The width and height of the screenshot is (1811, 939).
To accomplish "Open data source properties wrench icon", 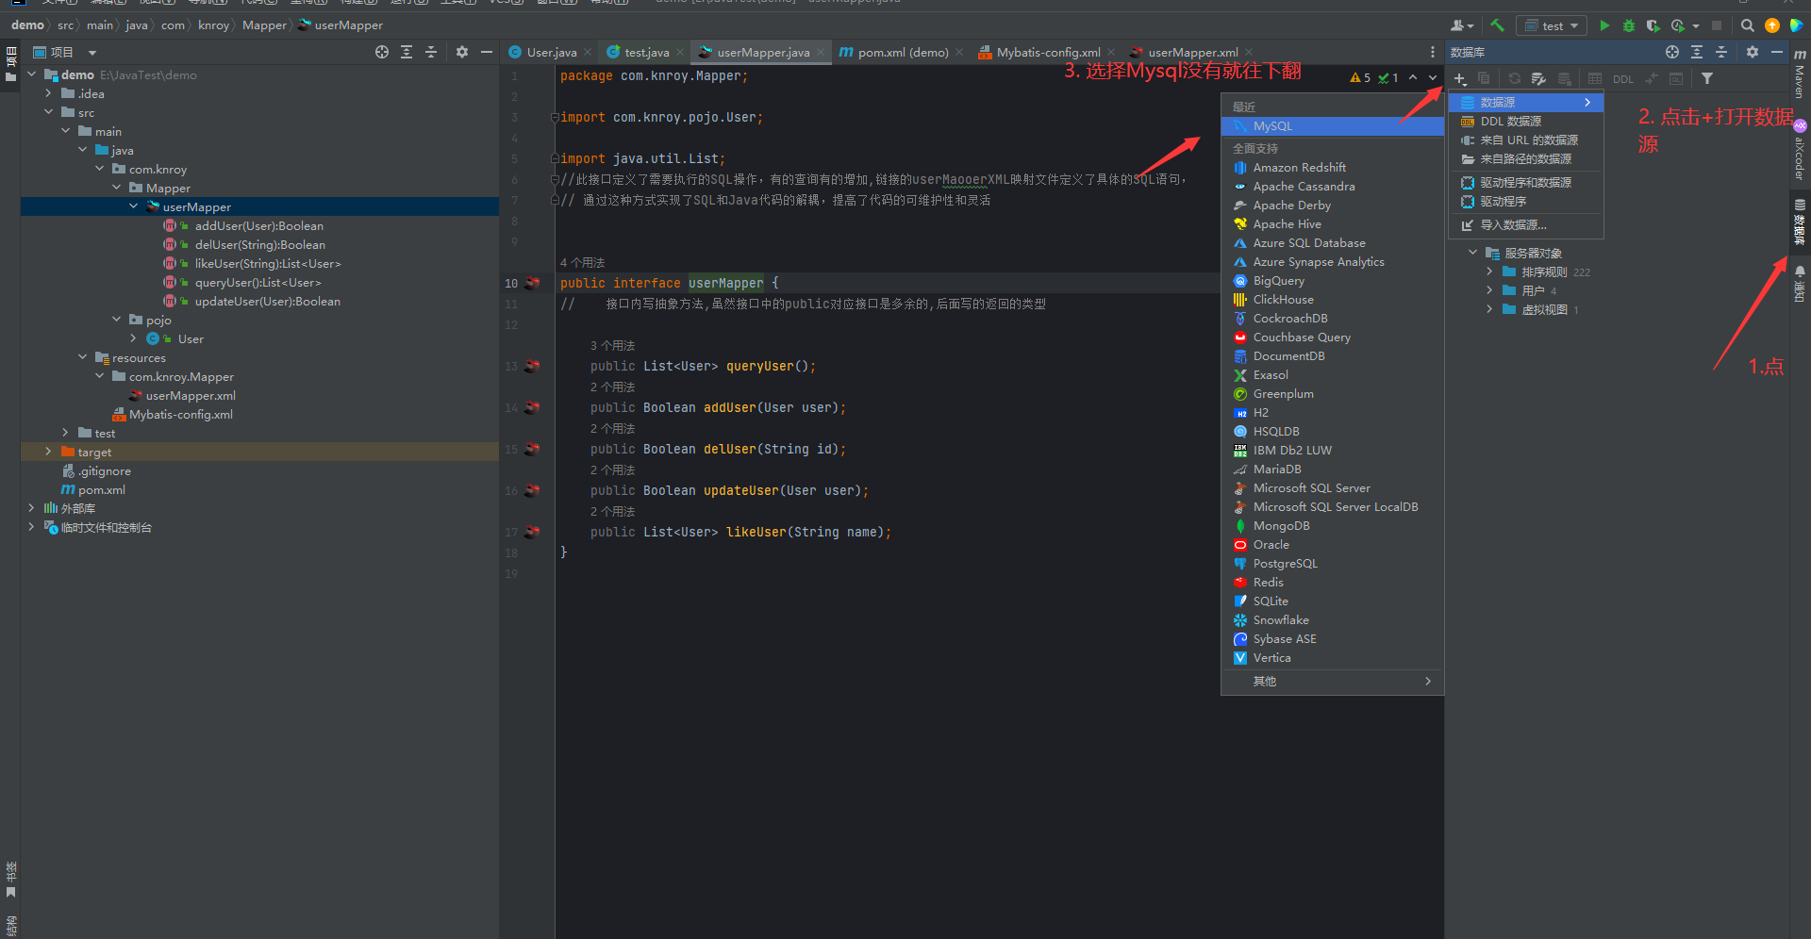I will (1538, 79).
